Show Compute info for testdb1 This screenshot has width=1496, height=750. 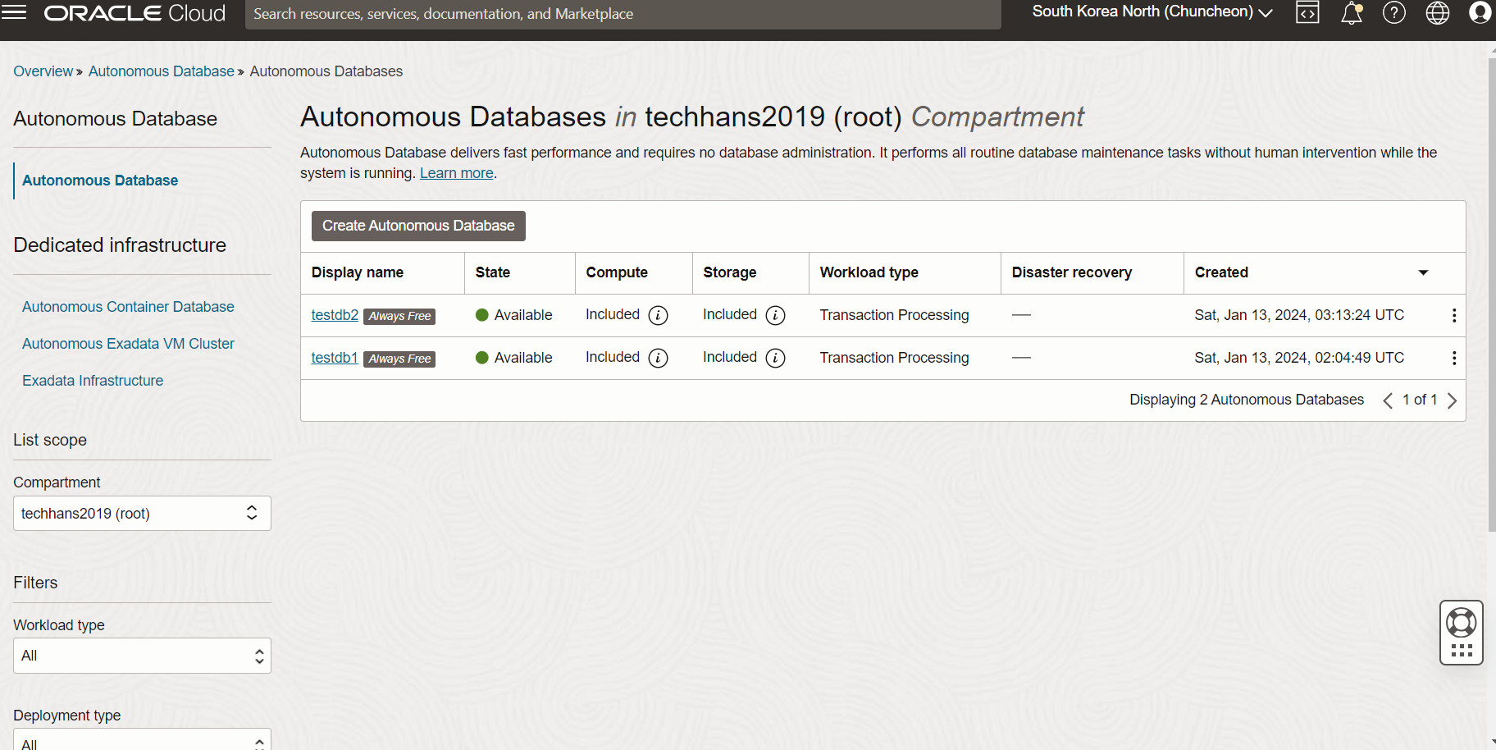(658, 358)
